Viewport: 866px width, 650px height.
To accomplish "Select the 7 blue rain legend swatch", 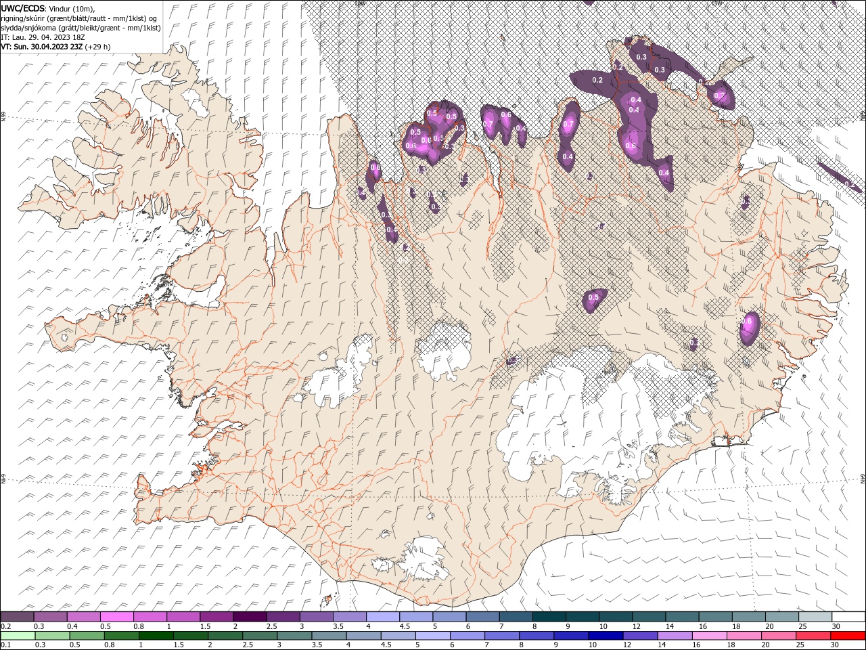I will pyautogui.click(x=502, y=636).
